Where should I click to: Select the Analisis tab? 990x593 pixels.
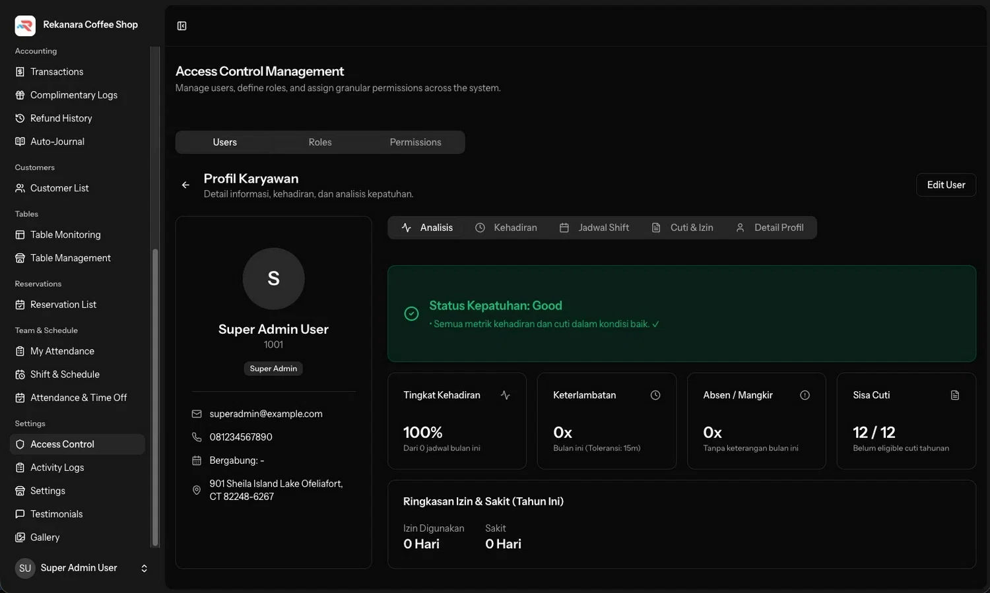(x=427, y=228)
